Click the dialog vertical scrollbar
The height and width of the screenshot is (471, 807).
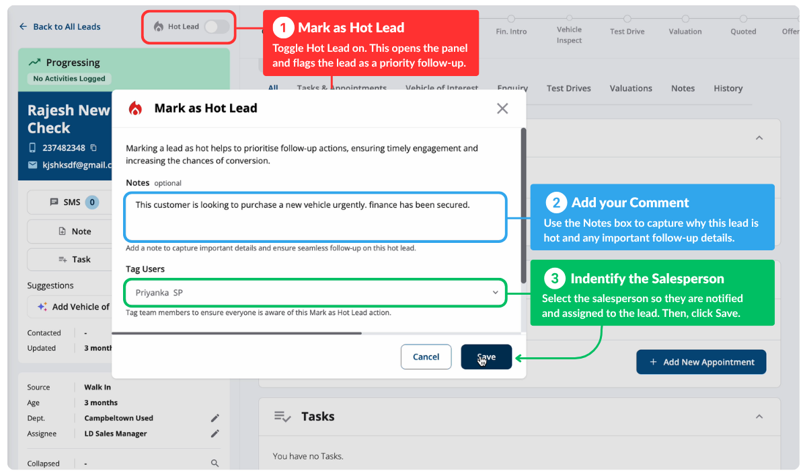pyautogui.click(x=524, y=205)
